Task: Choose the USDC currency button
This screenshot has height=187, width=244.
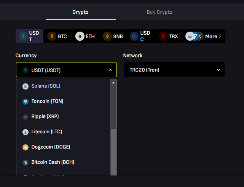Action: pyautogui.click(x=140, y=36)
